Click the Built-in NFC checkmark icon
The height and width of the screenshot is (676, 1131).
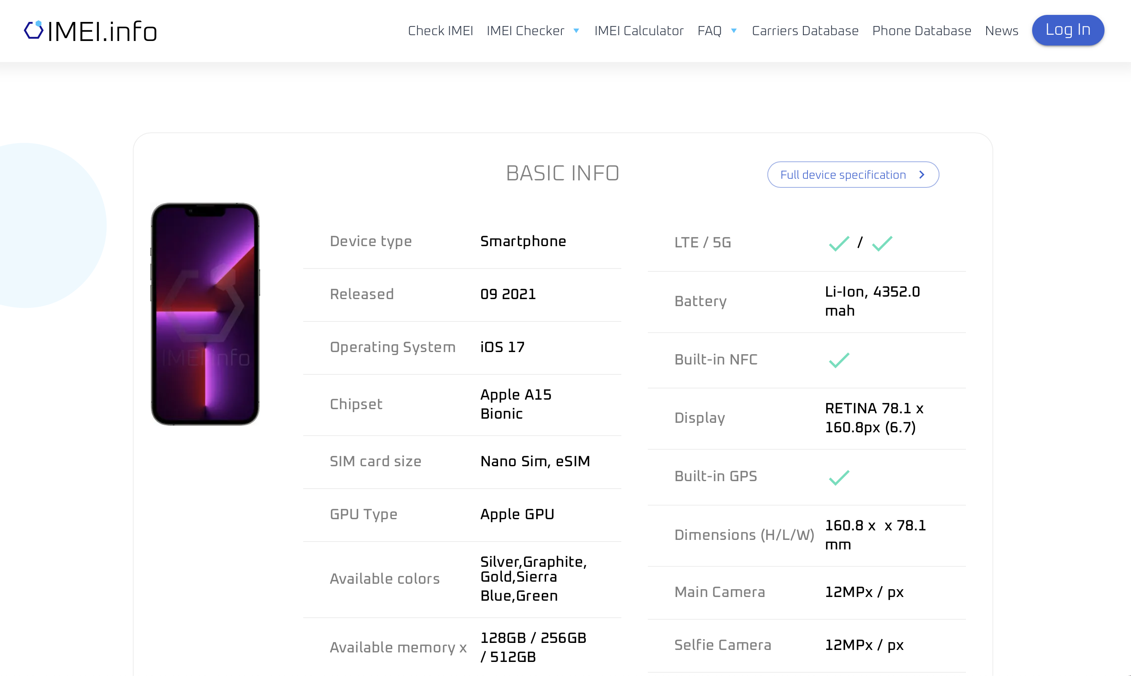(839, 360)
